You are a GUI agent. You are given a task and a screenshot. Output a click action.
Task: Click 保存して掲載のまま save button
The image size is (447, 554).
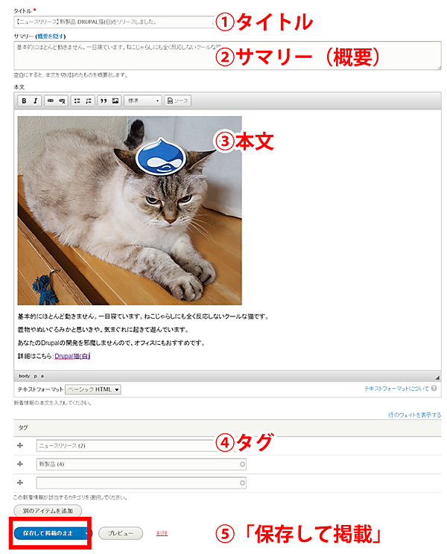pyautogui.click(x=48, y=533)
